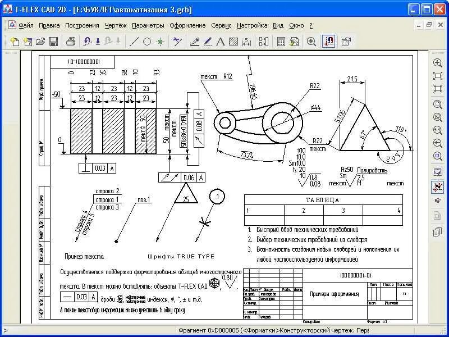The width and height of the screenshot is (449, 337).
Task: Click the stacked pages icon at the side toolbar bottom
Action: [438, 231]
